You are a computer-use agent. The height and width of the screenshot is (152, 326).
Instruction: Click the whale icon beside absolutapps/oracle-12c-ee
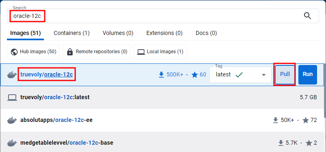click(x=12, y=120)
